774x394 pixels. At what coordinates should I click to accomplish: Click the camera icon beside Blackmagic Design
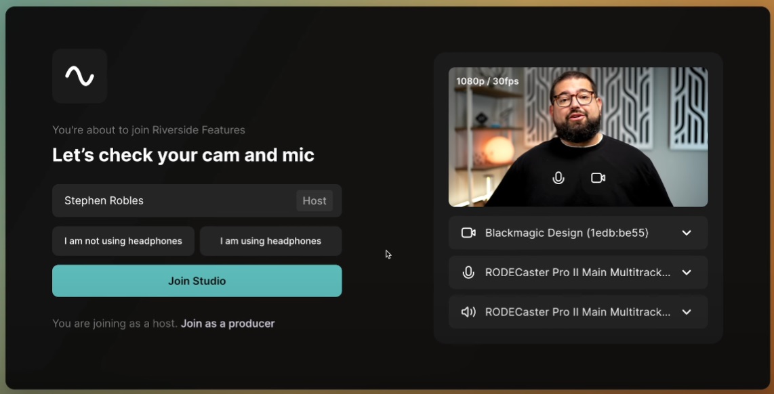pos(468,232)
